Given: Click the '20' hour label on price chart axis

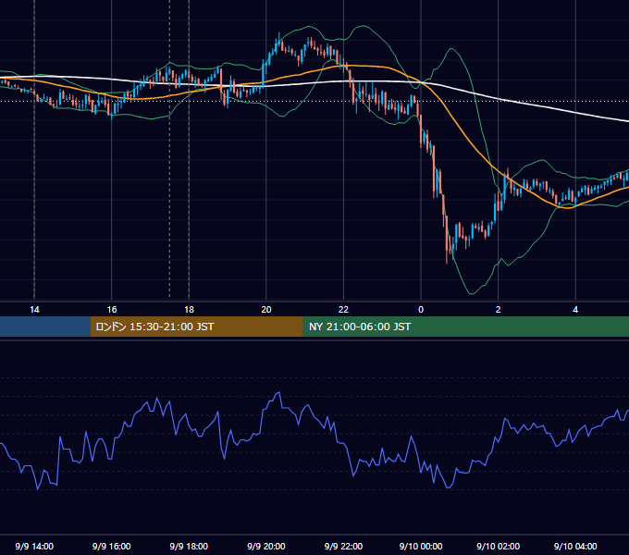Looking at the screenshot, I should tap(266, 310).
